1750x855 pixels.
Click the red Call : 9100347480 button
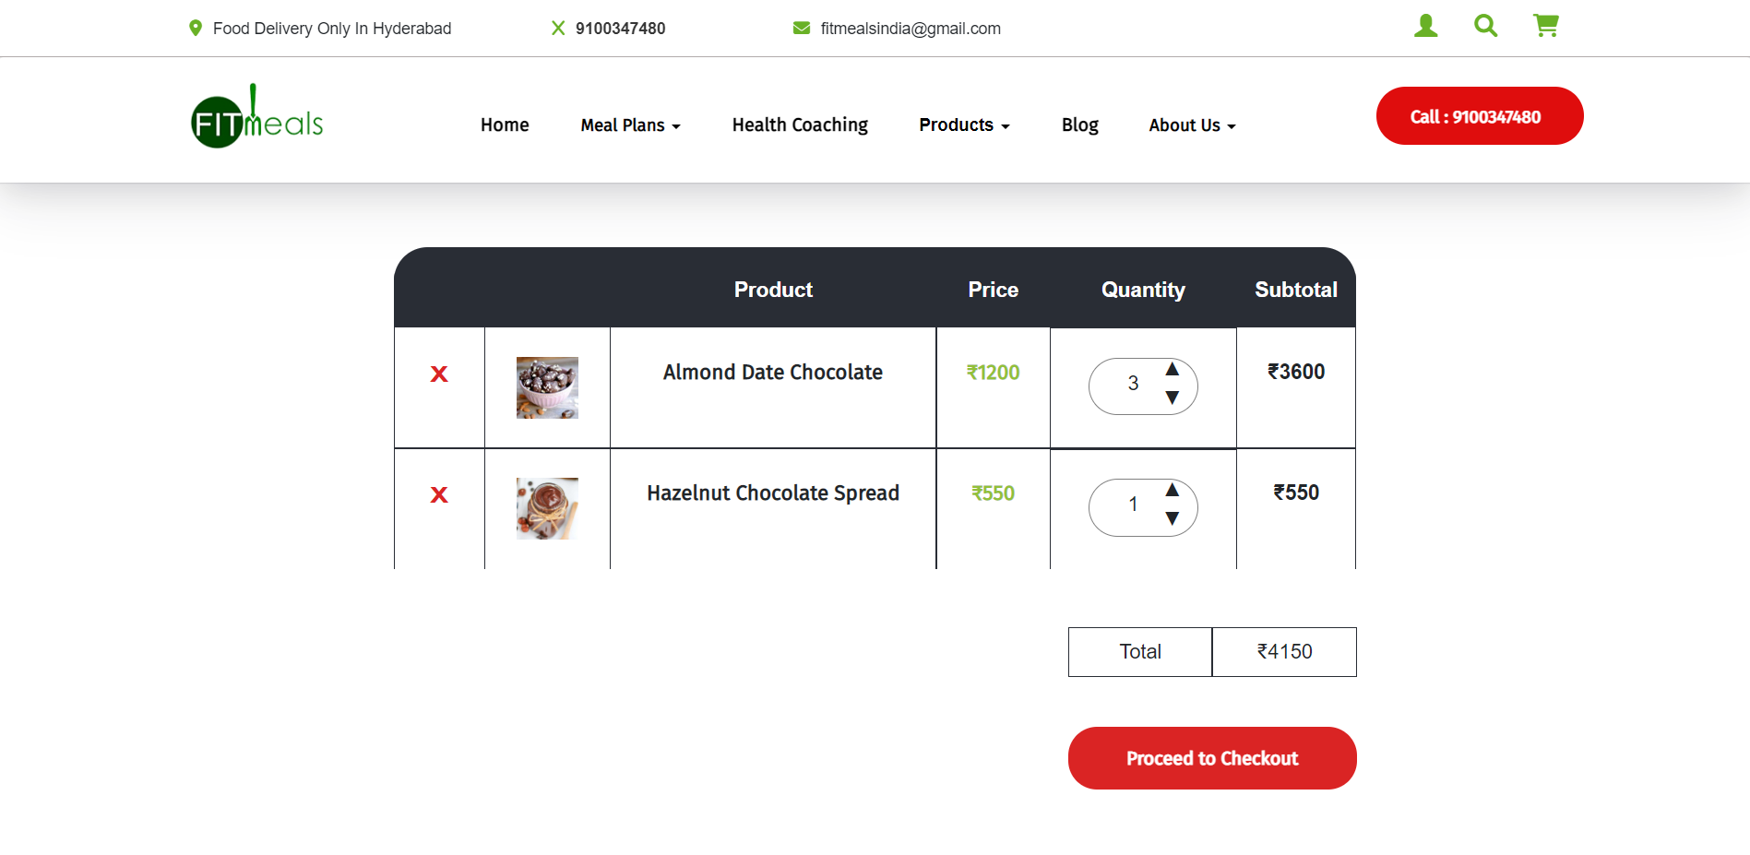click(x=1480, y=116)
